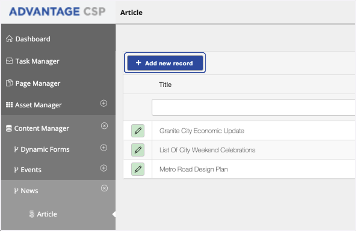Click the Metro Road Design Plan title
The height and width of the screenshot is (231, 356).
click(x=194, y=169)
